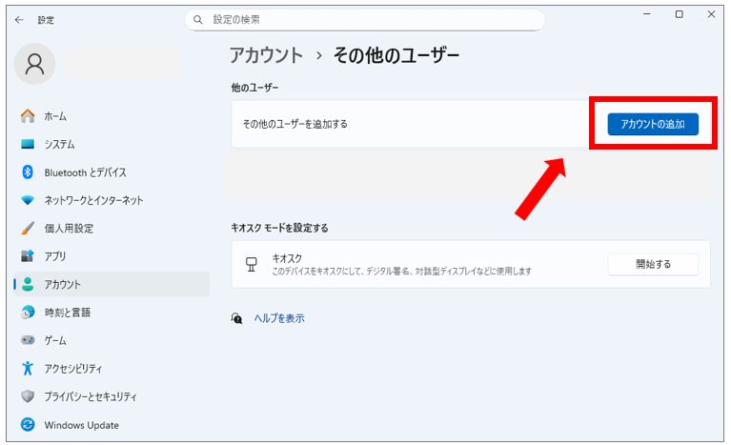Viewport: 731px width, 445px height.
Task: Open 個人用設定 page
Action: 112,229
